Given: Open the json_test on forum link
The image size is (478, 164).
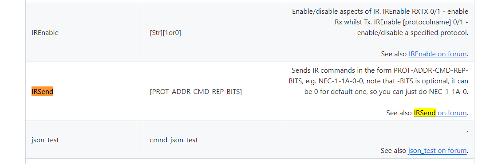Looking at the screenshot, I should click(x=438, y=151).
